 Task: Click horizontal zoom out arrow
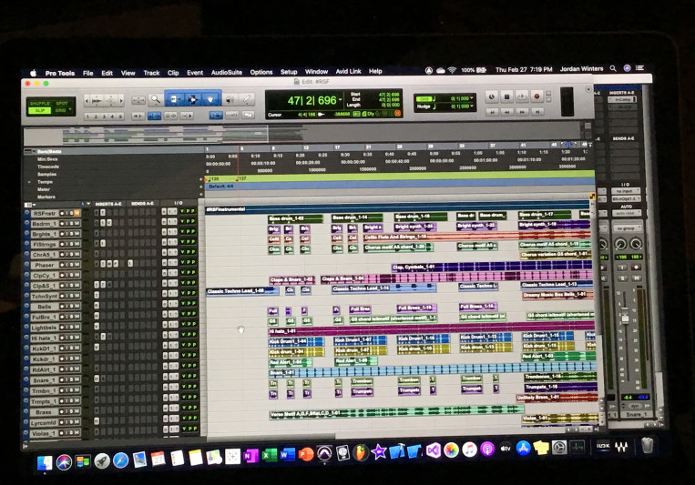click(87, 100)
